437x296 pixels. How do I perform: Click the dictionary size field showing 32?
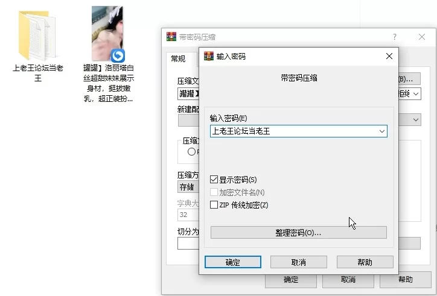[x=188, y=215]
